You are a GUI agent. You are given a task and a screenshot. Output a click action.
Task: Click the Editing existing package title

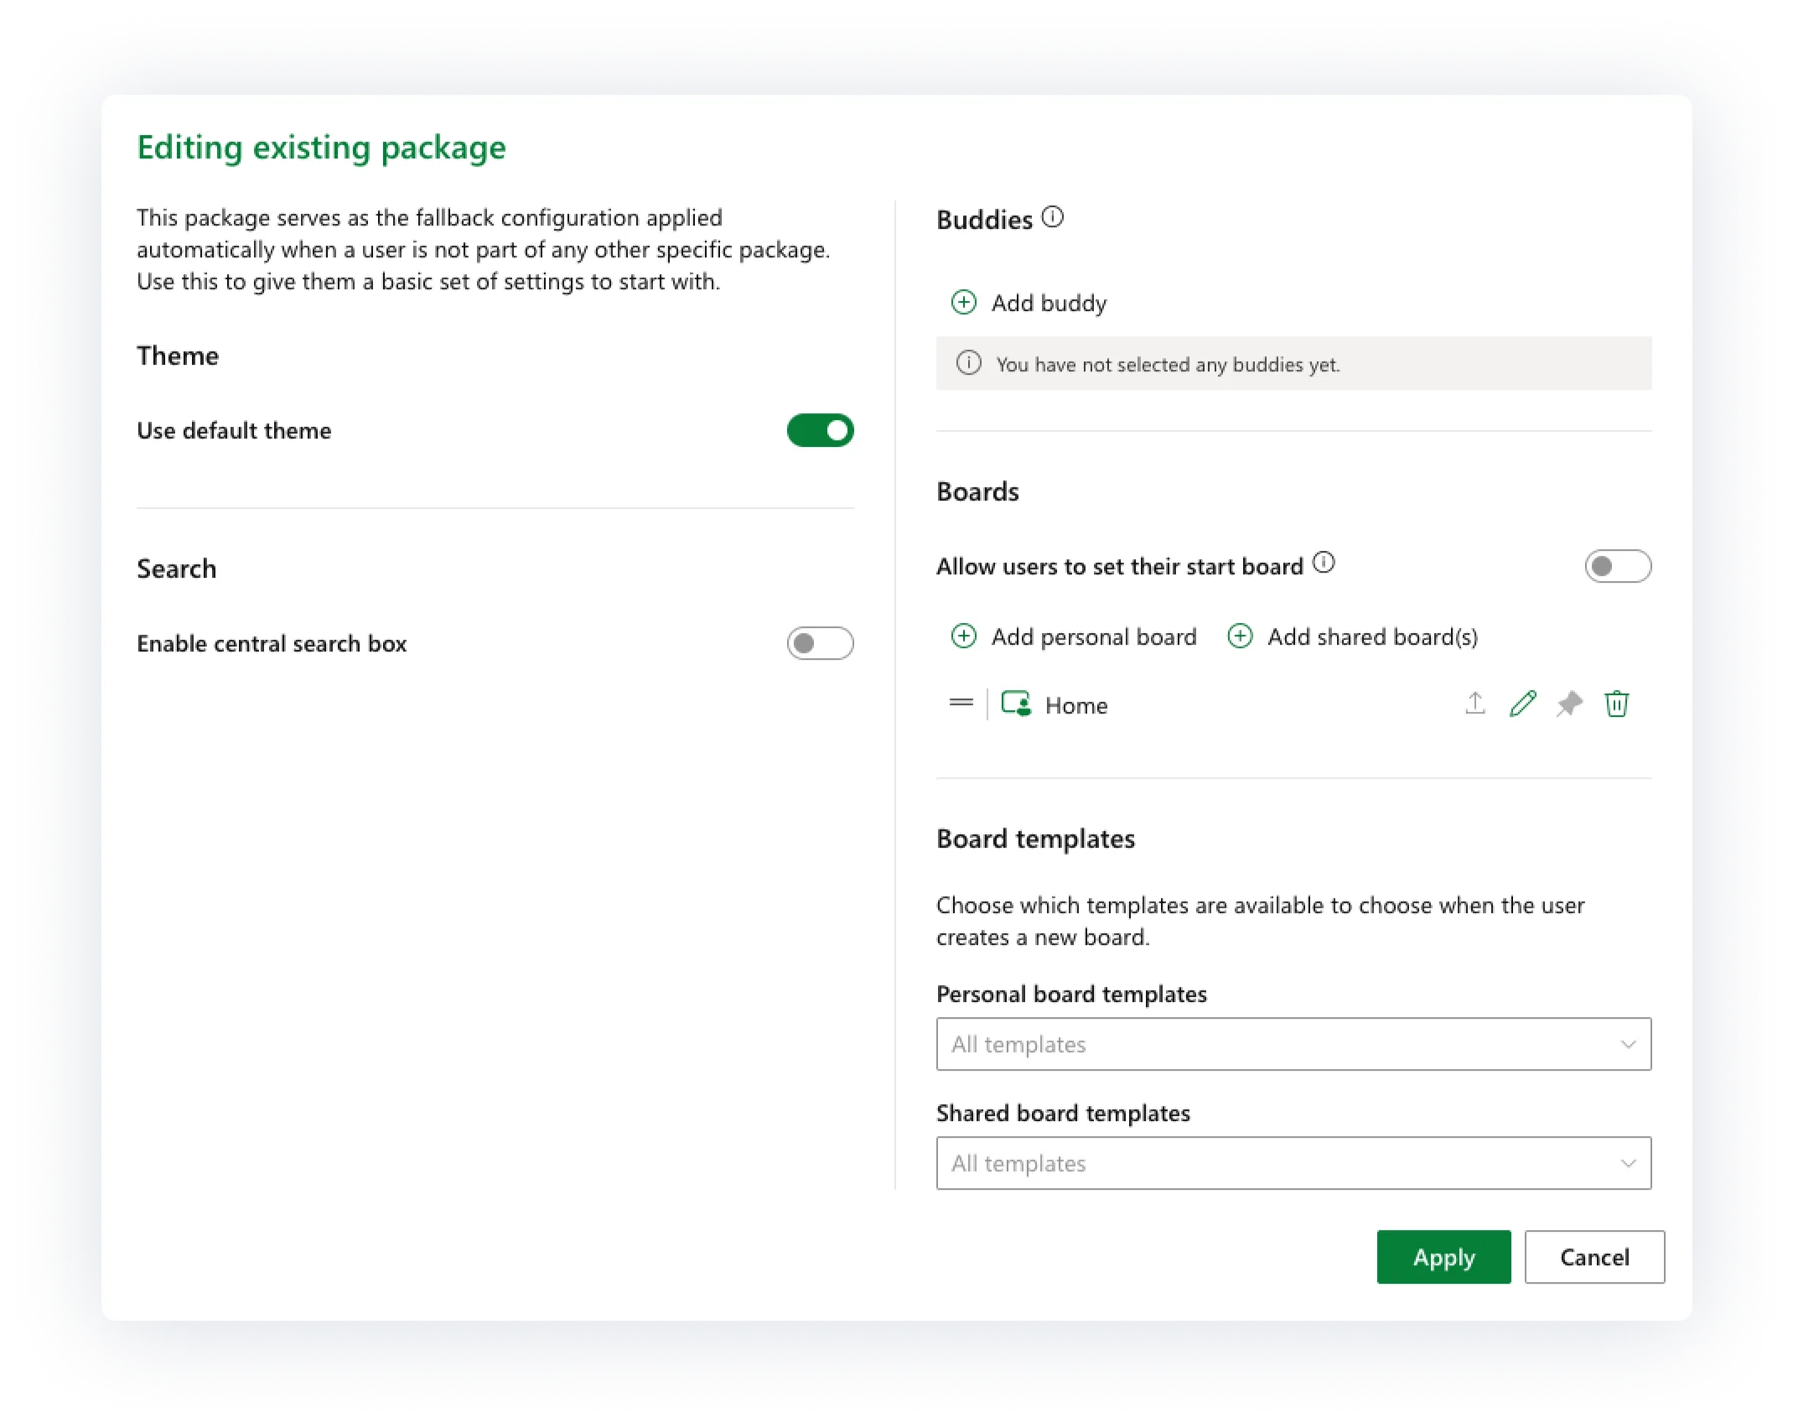pyautogui.click(x=321, y=148)
